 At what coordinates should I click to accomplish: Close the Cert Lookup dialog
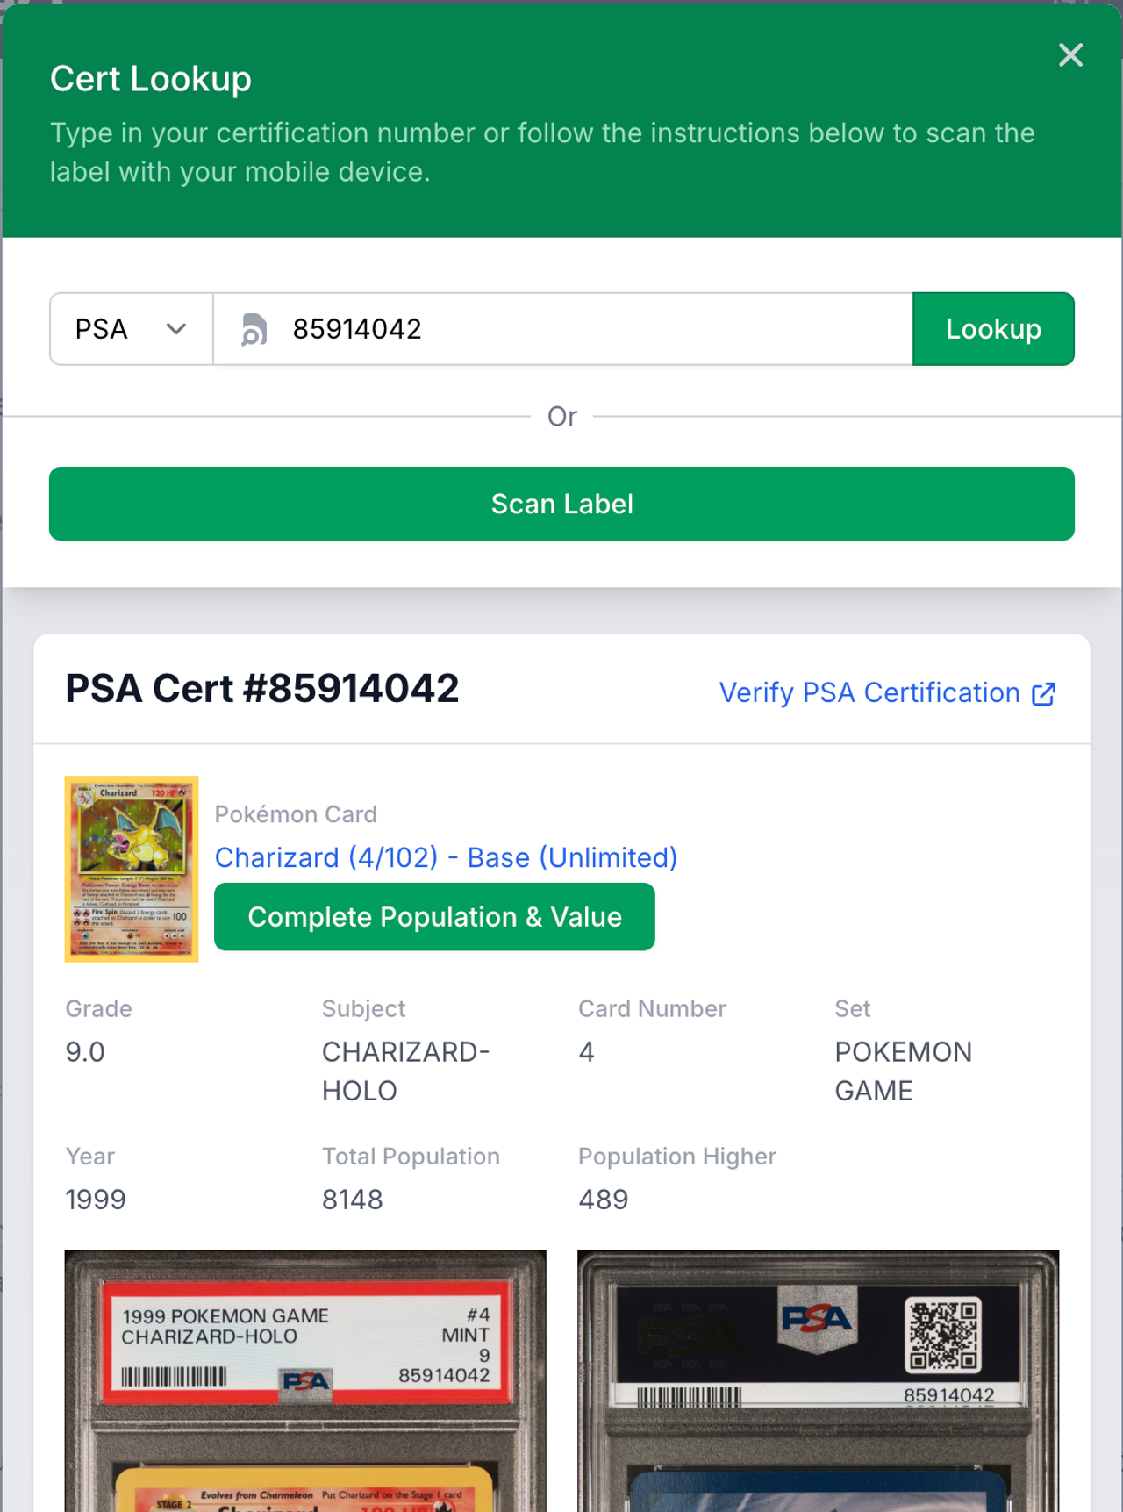coord(1070,55)
